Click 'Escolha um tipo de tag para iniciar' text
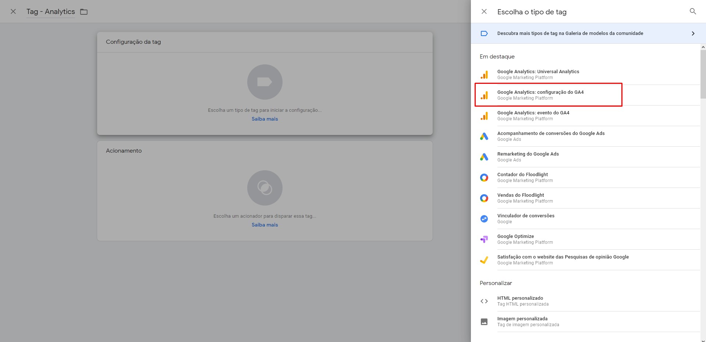Screen dimensions: 706x342 tap(265, 110)
